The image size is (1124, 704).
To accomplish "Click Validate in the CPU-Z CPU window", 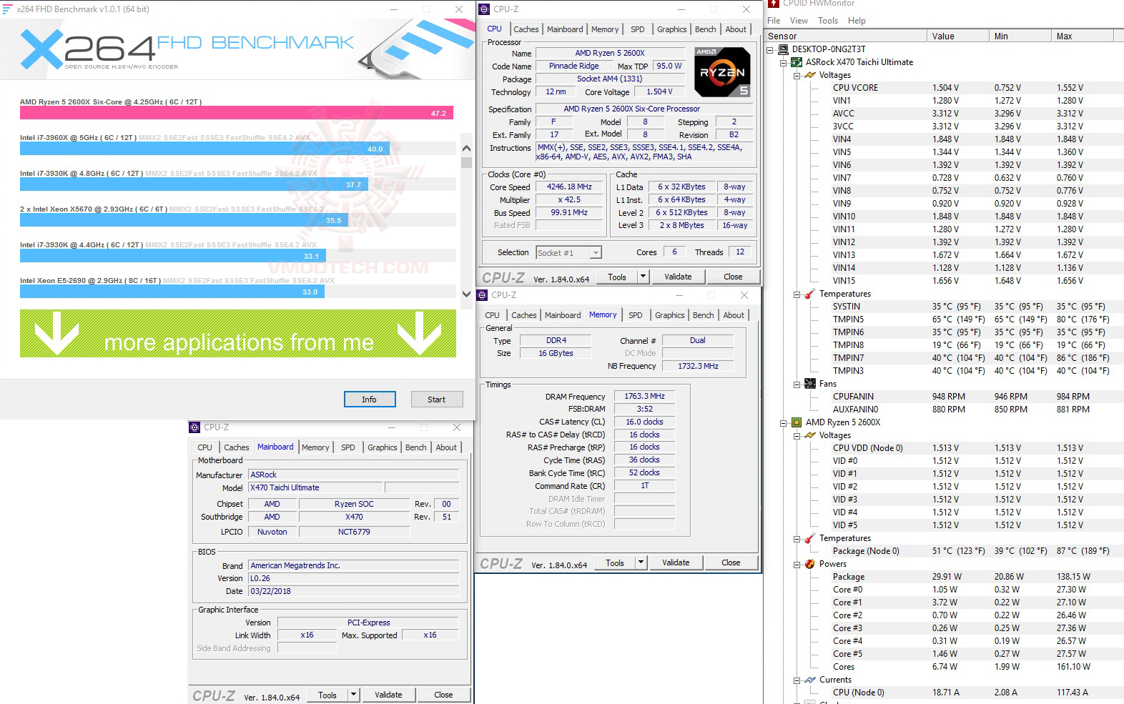I will coord(678,277).
